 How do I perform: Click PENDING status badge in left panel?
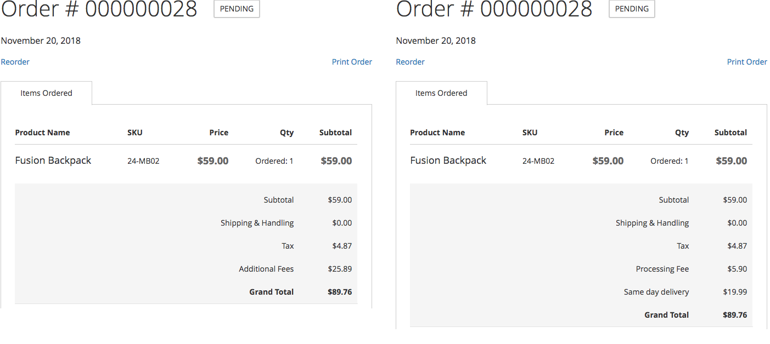point(237,9)
